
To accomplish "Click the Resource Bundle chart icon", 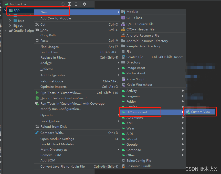I will tap(123, 166).
